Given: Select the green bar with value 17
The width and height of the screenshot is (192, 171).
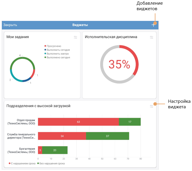Looking at the screenshot, I should 130,122.
